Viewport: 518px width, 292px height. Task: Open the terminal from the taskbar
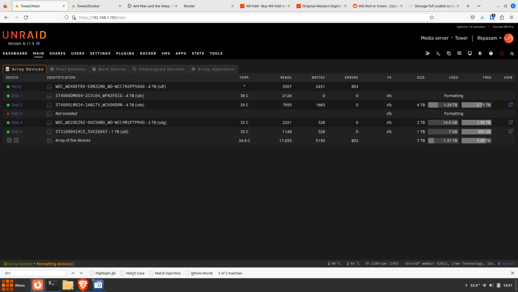[52, 285]
